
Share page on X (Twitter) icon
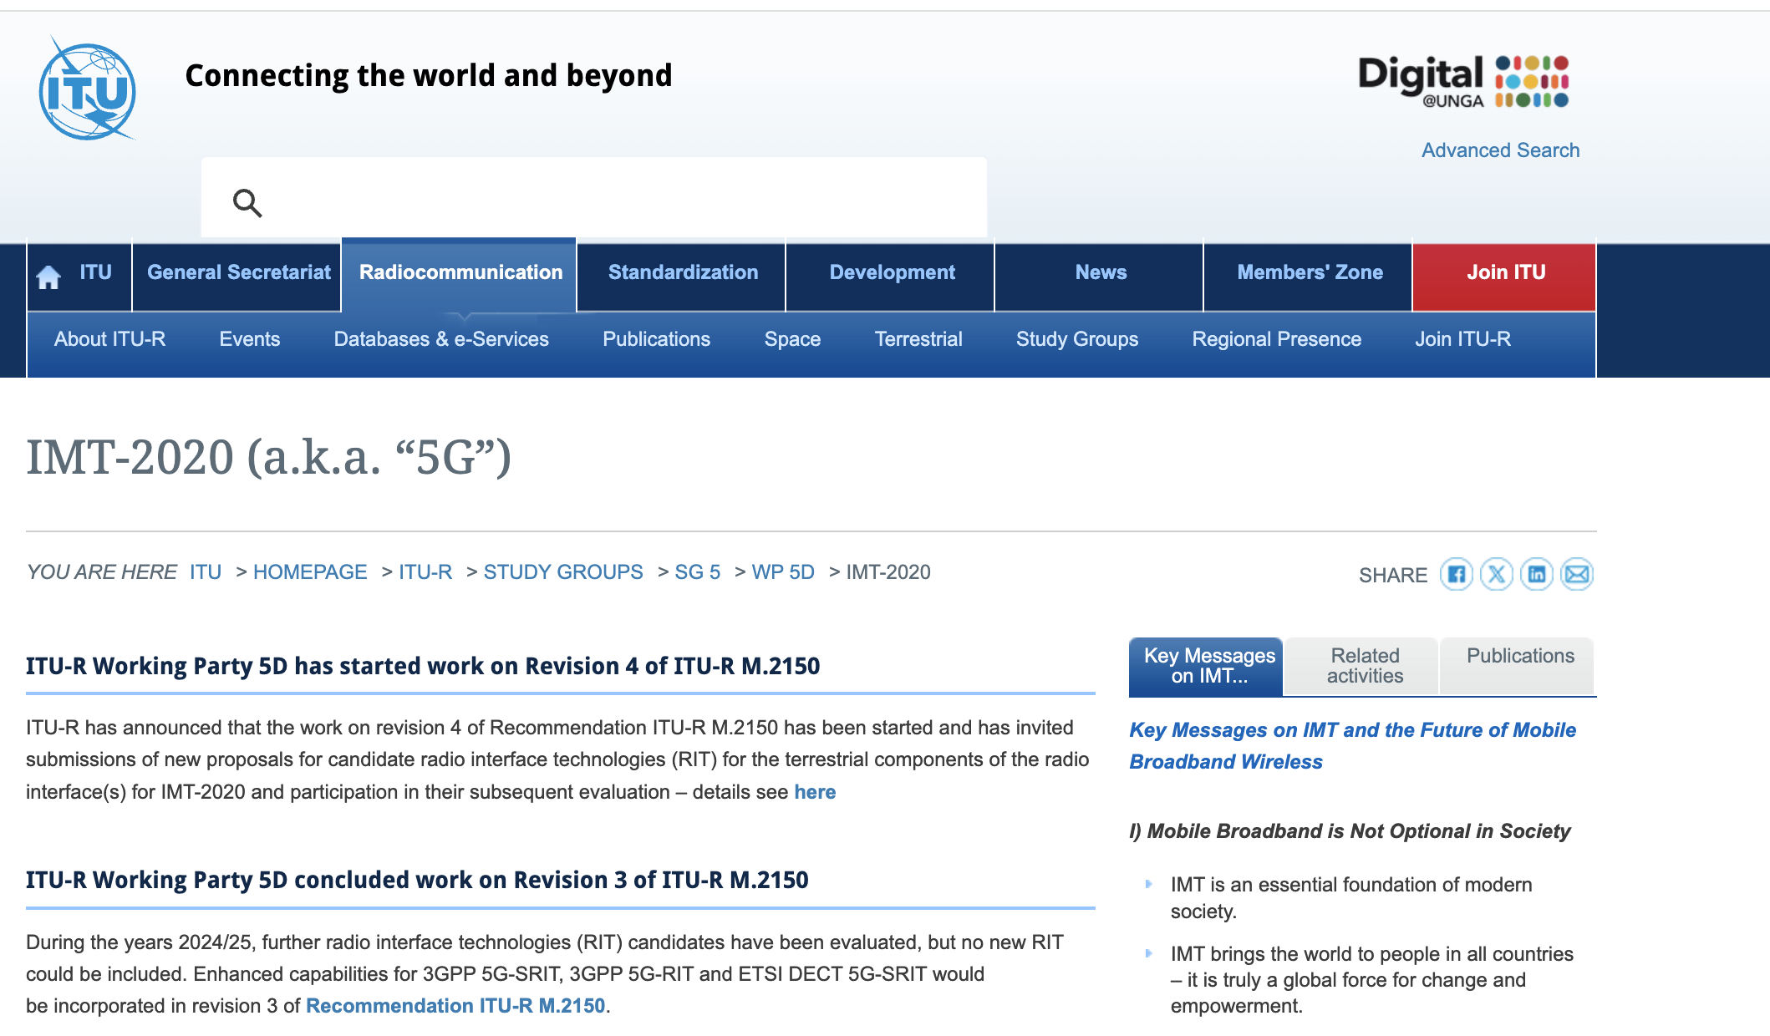[x=1497, y=574]
